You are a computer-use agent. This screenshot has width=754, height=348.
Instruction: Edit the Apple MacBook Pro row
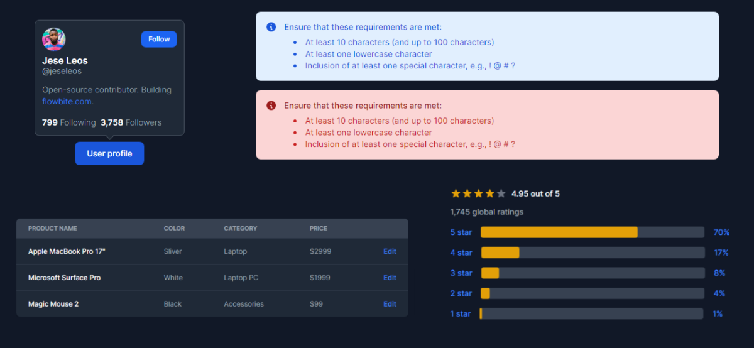[x=390, y=251]
